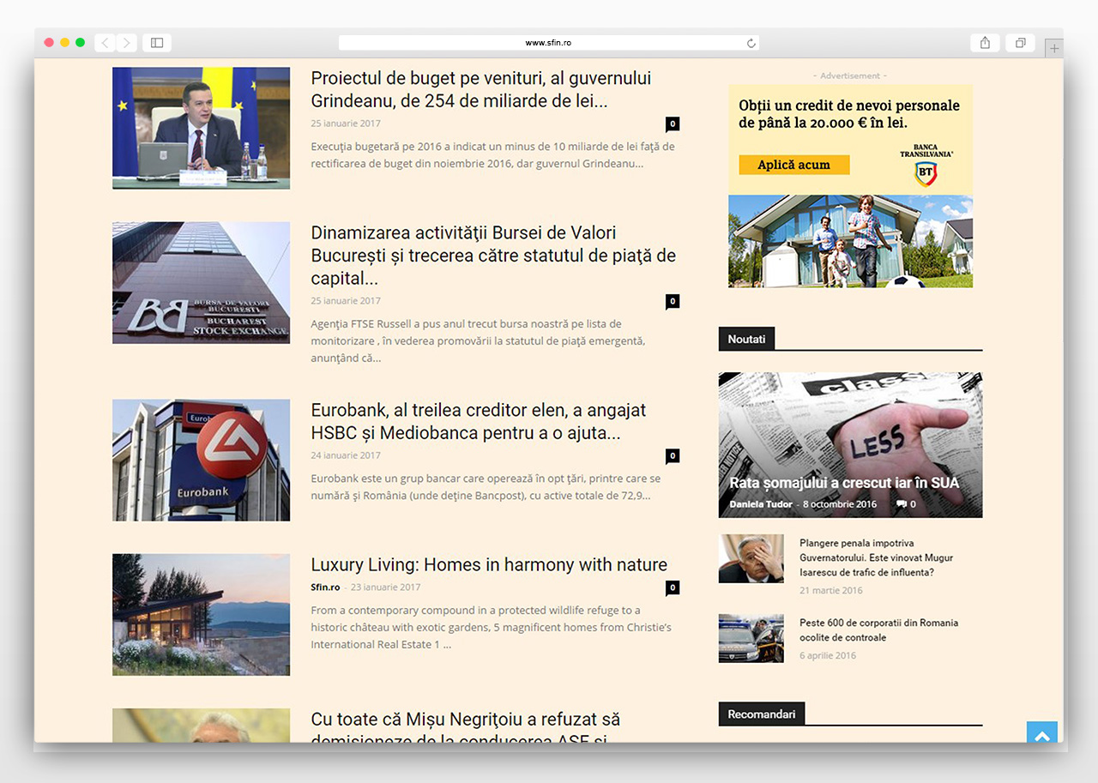Go back with the browser back arrow

click(105, 42)
